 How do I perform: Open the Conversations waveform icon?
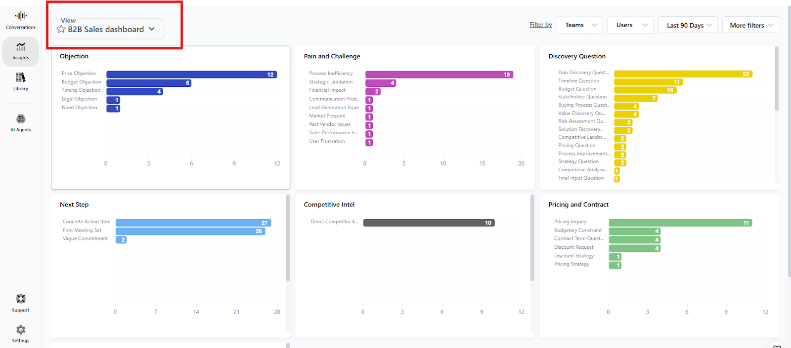pyautogui.click(x=21, y=16)
